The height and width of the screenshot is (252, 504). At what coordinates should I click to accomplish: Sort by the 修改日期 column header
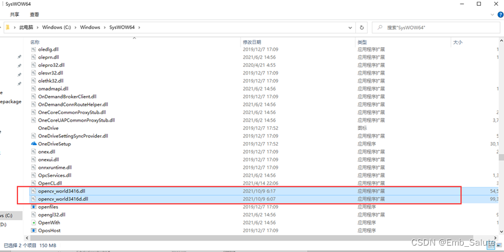click(252, 42)
